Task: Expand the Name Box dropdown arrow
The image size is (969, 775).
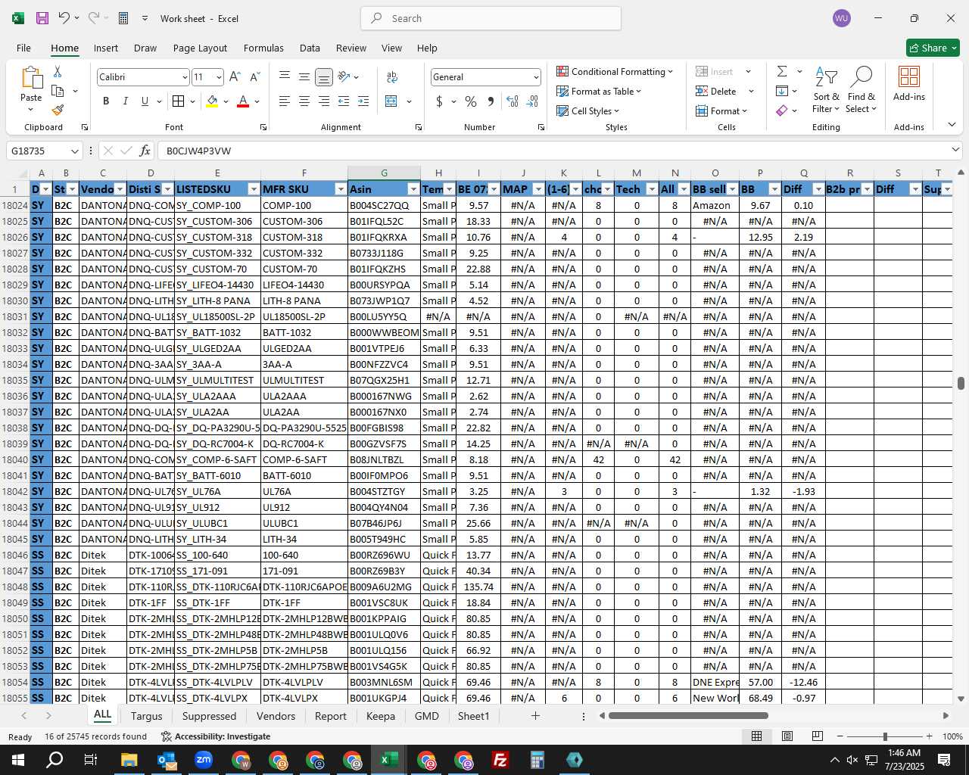Action: click(x=74, y=151)
